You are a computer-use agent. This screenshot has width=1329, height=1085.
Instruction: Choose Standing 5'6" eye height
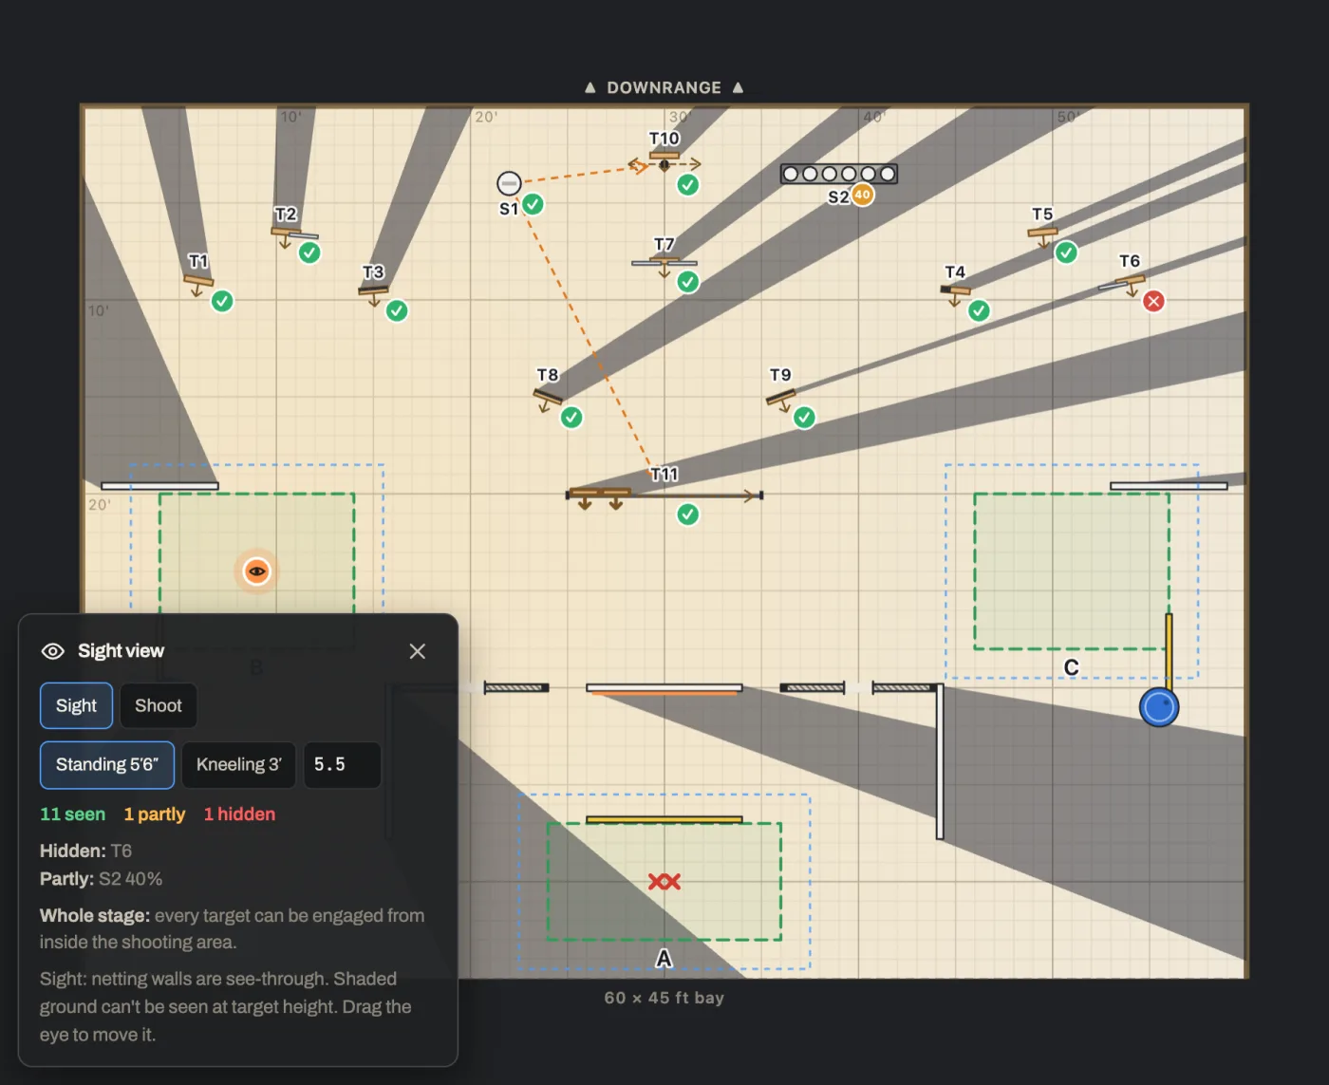pos(107,765)
